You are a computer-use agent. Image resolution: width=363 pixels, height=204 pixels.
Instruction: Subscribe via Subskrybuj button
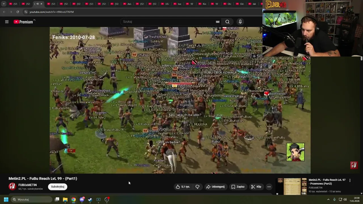click(x=58, y=187)
